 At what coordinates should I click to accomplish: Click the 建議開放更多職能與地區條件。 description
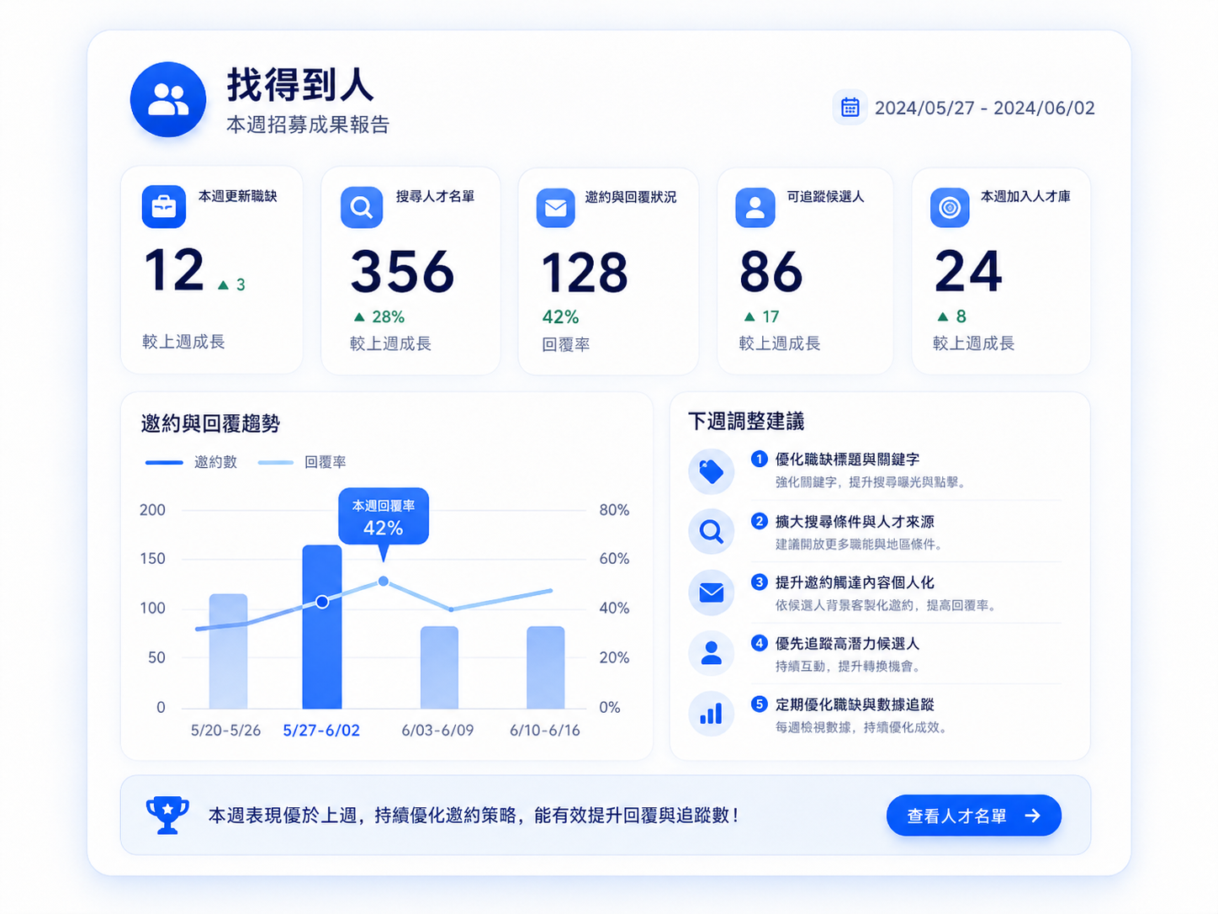pos(858,544)
